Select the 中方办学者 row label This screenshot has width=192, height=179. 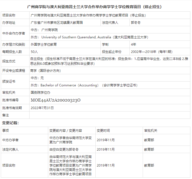click(x=10, y=140)
